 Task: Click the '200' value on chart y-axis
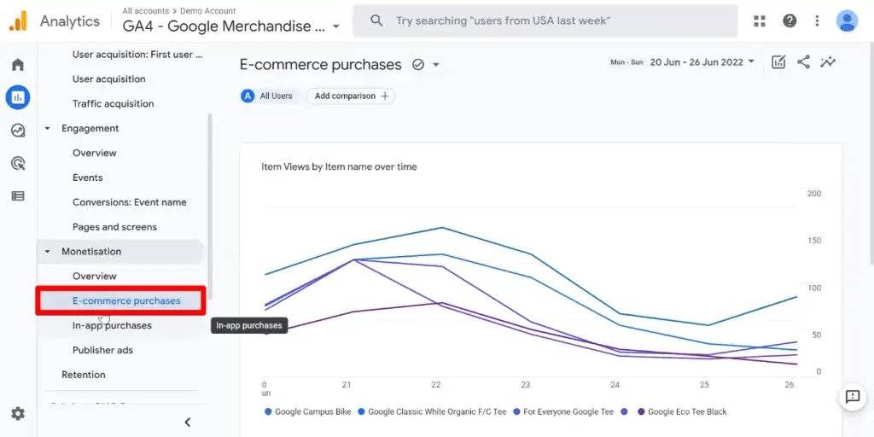(813, 194)
